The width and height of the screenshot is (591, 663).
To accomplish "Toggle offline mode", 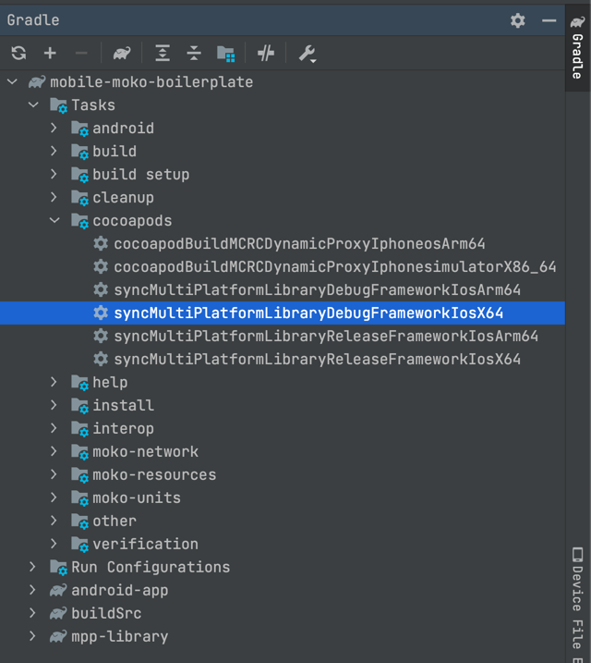I will (266, 54).
